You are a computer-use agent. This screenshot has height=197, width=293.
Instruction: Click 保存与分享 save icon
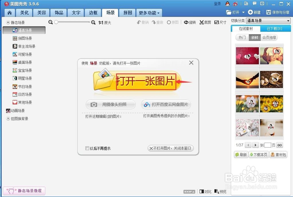point(278,12)
